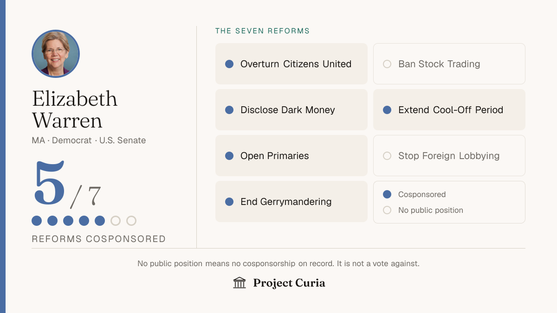Viewport: 557px width, 313px height.
Task: Click the Cosponsored legend dot
Action: coord(387,194)
